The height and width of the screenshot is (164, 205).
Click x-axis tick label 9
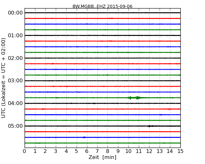pos(118,151)
